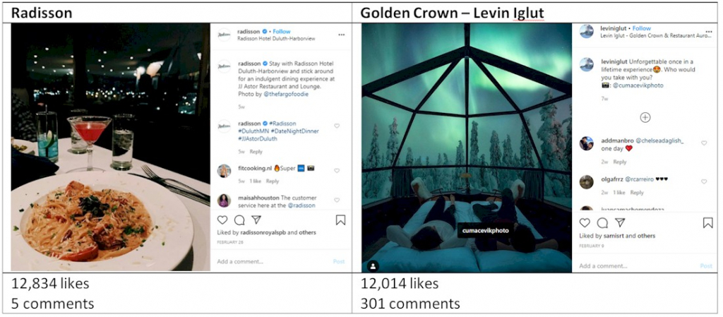Share Radisson post via paper plane icon
723x317 pixels.
click(256, 220)
